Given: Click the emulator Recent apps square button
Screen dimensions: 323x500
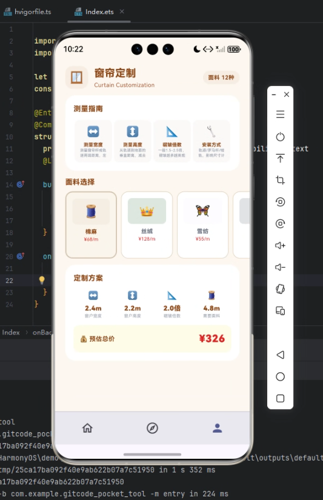Looking at the screenshot, I should [x=280, y=398].
